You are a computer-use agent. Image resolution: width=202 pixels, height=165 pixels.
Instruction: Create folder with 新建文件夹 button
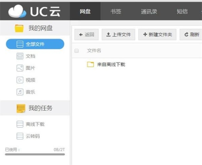click(157, 35)
